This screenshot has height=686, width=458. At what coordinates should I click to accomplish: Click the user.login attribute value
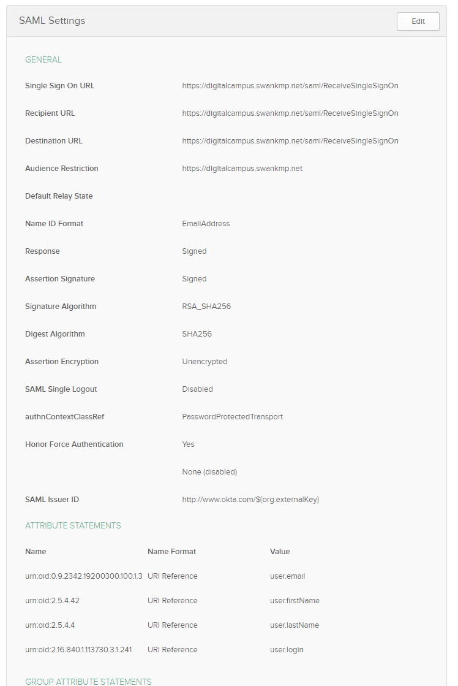click(x=287, y=650)
